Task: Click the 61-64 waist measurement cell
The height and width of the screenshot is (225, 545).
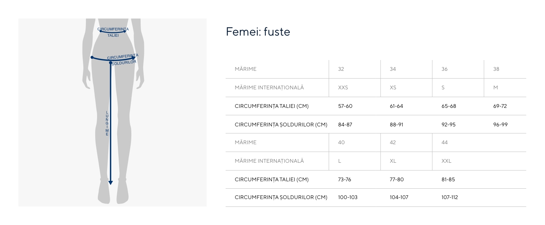Action: coord(396,106)
